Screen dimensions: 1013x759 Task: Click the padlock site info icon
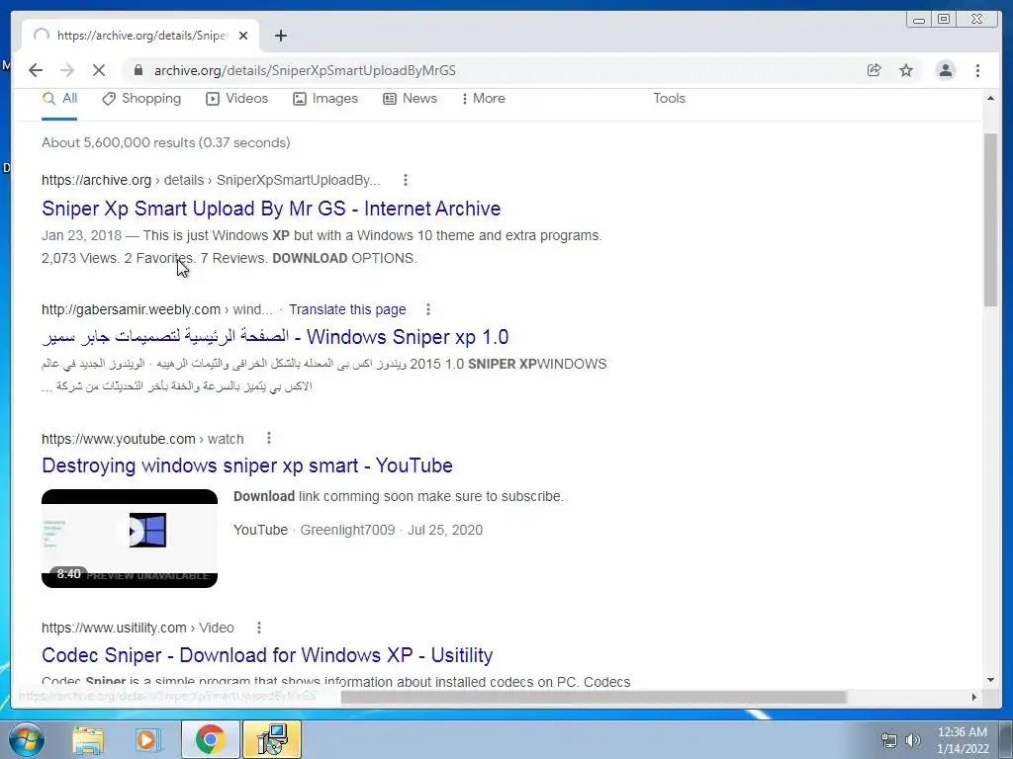coord(138,70)
